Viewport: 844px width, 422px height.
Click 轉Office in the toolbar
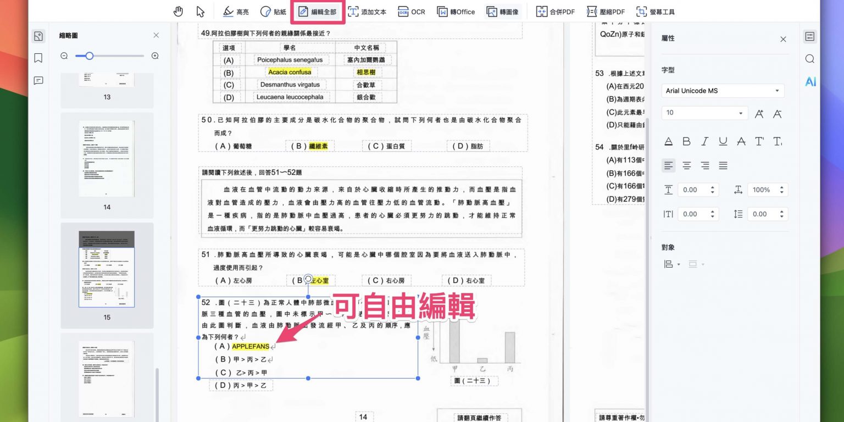[456, 12]
